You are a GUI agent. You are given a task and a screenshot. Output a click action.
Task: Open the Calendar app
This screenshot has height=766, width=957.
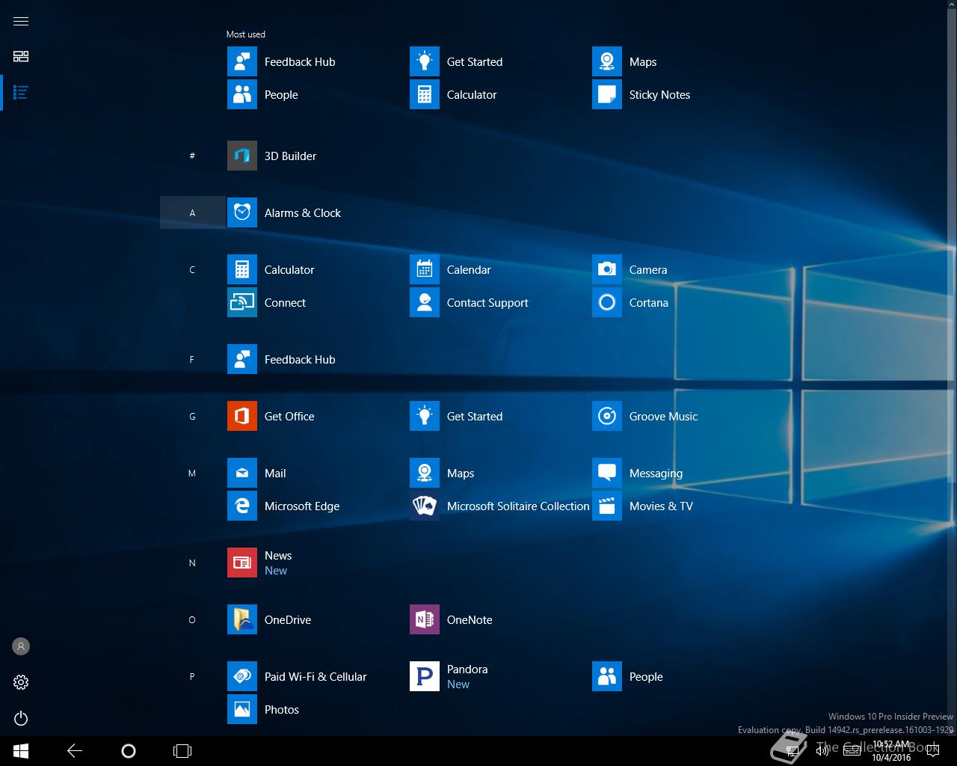tap(499, 269)
